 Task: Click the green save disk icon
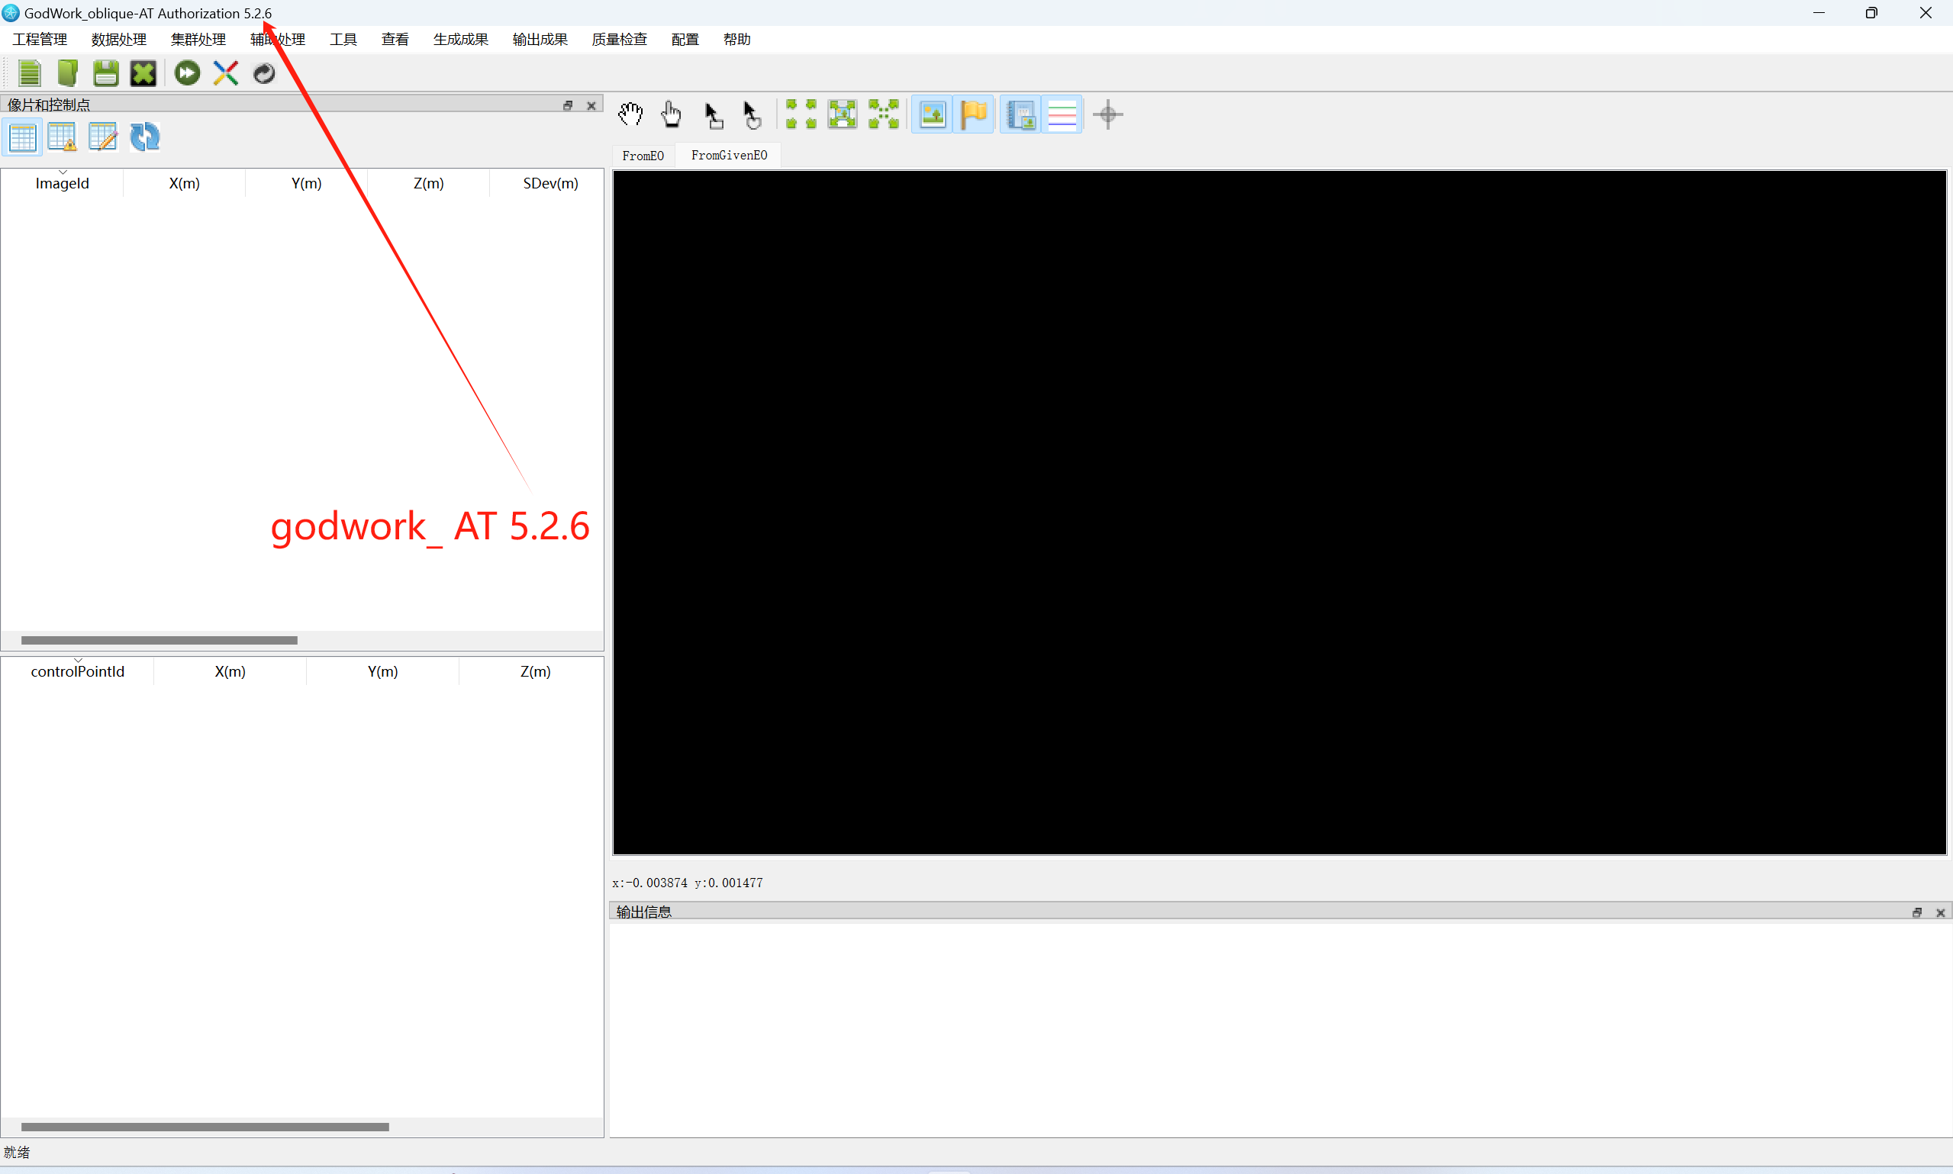105,73
